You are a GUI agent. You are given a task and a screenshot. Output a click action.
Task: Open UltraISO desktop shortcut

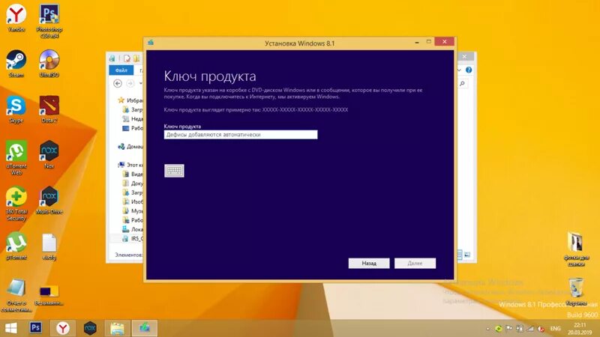[49, 64]
